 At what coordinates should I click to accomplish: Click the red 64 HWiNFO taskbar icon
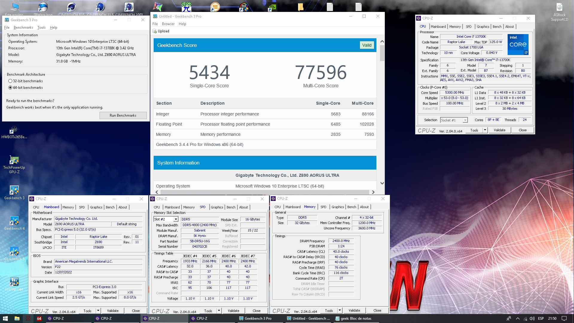click(x=39, y=319)
